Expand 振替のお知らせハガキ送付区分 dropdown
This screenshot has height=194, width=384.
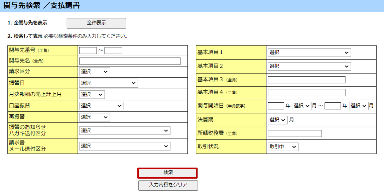[124, 131]
